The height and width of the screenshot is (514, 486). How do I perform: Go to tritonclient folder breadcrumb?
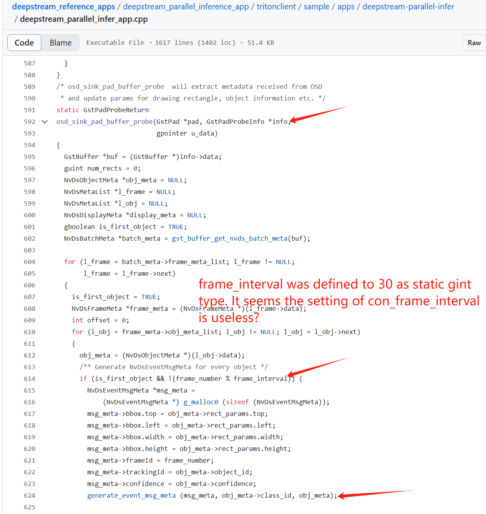tap(276, 7)
